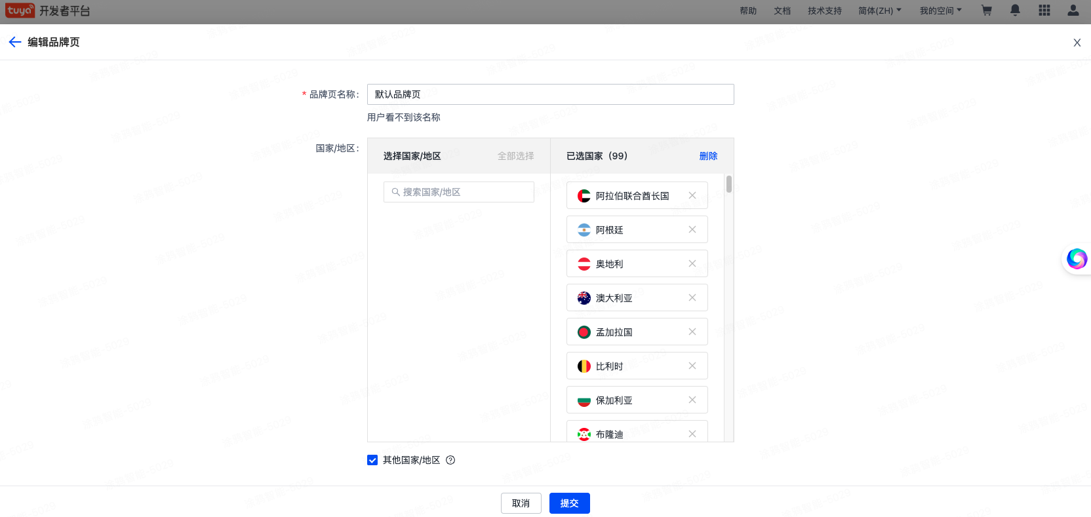Click the selected countries list scrollbar

pos(729,184)
